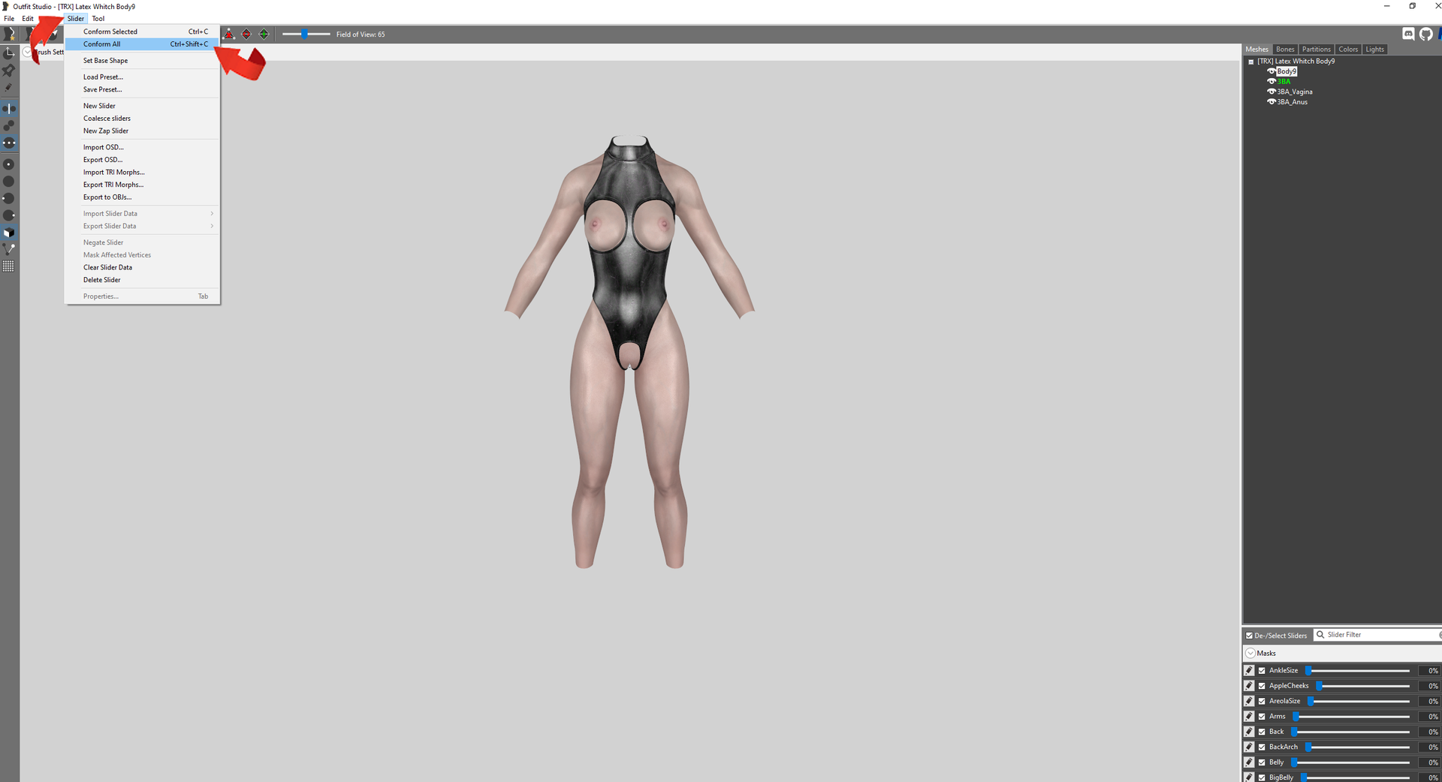Toggle the wireframe grid icon
This screenshot has width=1442, height=782.
click(x=9, y=266)
